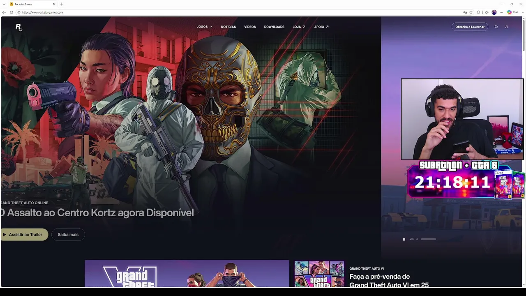
Task: Open the APOIO external link
Action: click(321, 27)
